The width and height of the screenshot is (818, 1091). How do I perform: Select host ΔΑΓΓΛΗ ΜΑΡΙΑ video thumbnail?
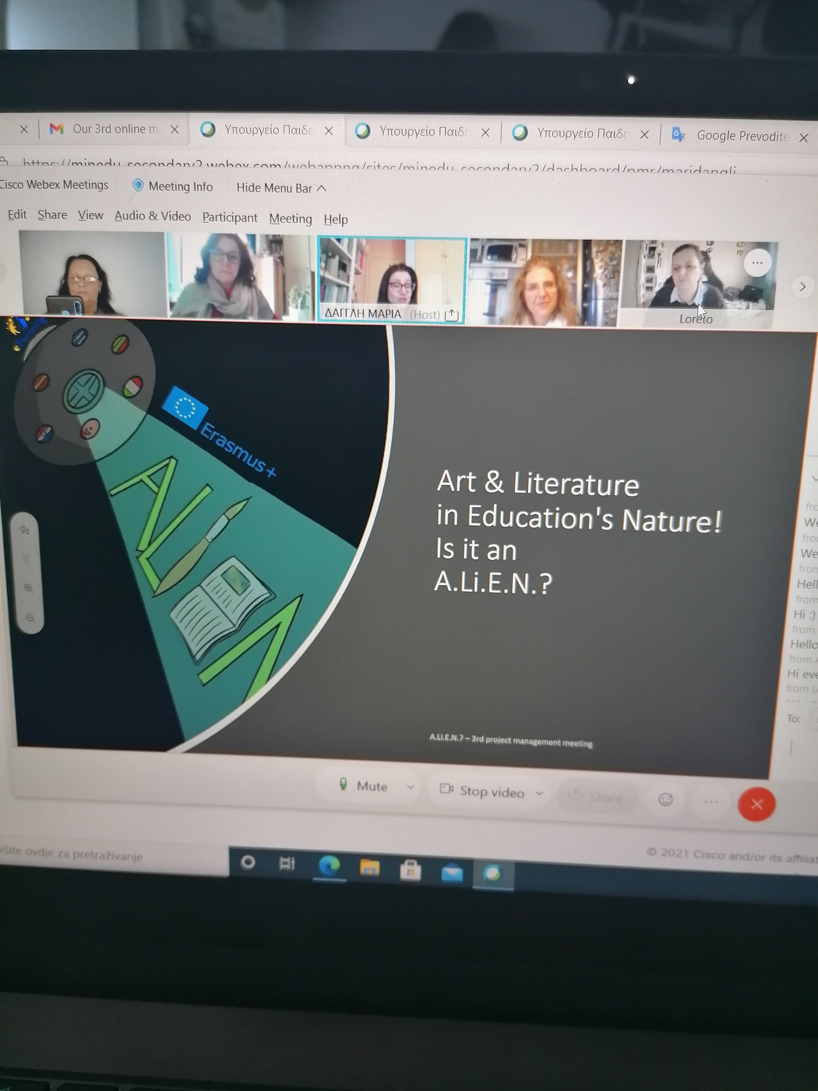392,280
